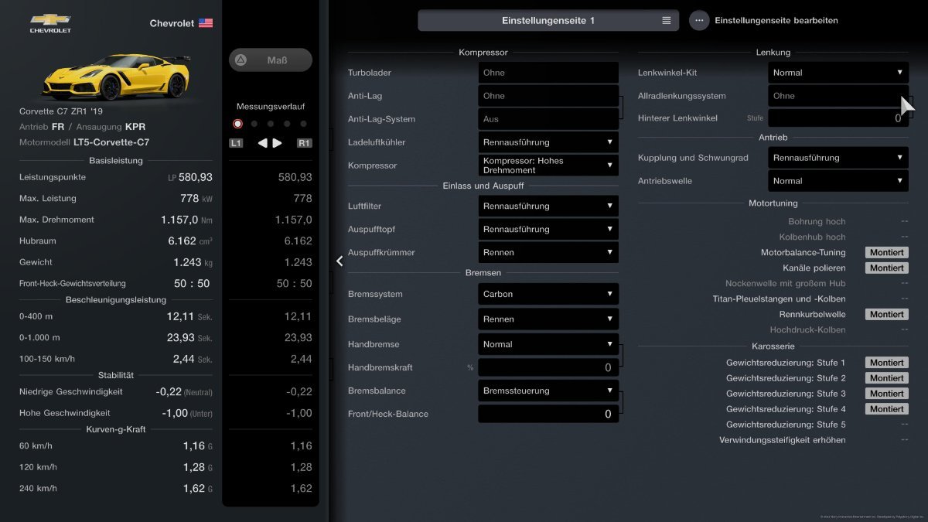Click the Leistungspunkte value 580,93
This screenshot has width=928, height=522.
pos(195,177)
